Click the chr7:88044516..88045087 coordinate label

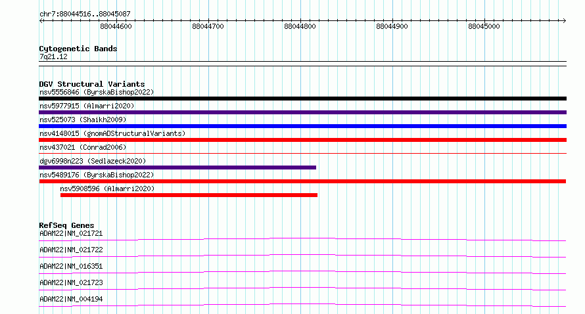click(x=85, y=14)
